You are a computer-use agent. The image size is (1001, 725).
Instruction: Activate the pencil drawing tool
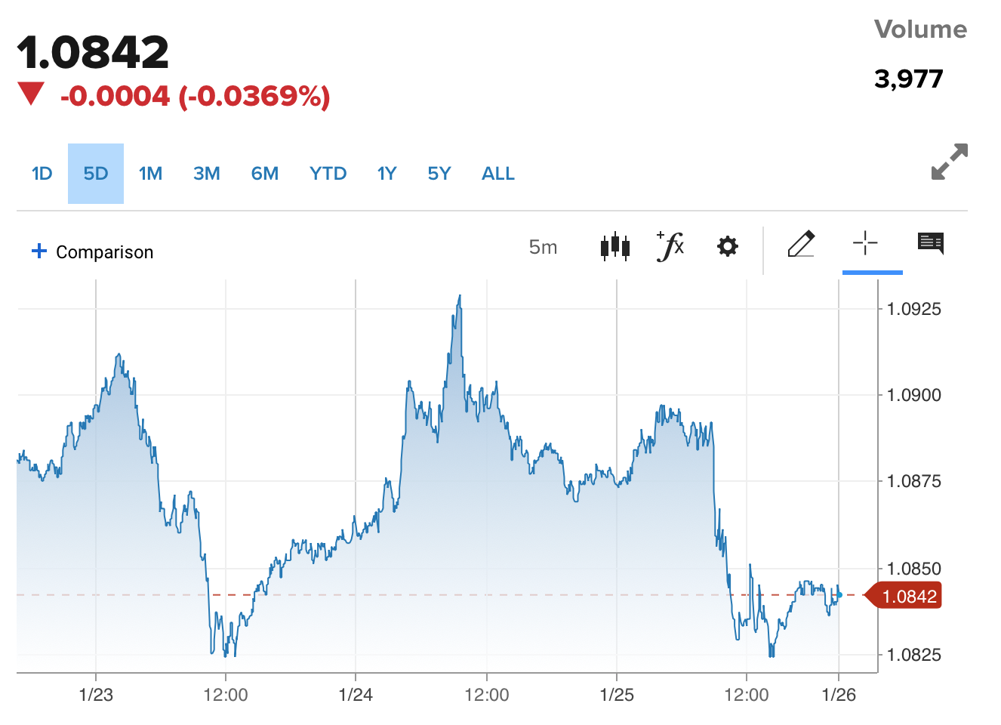click(801, 245)
